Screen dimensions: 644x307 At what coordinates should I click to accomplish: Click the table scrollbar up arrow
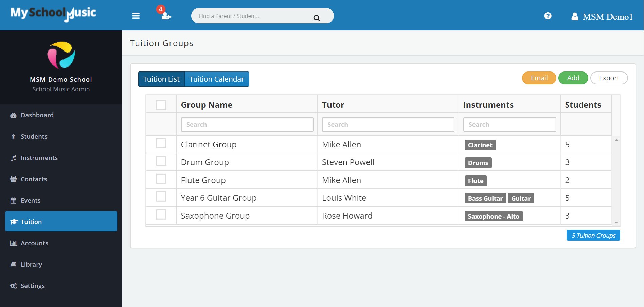(x=616, y=140)
